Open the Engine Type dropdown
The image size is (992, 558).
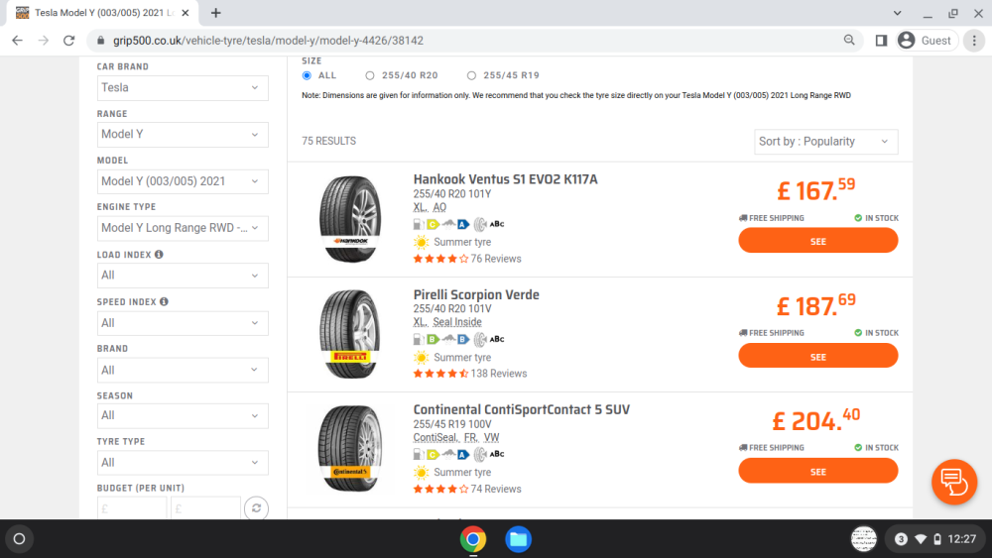click(x=183, y=228)
